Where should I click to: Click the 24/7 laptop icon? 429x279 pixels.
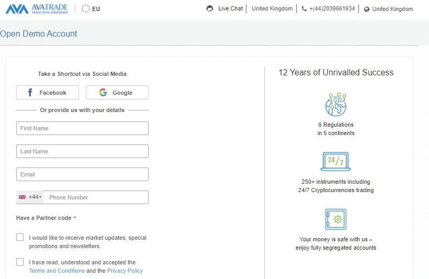335,162
